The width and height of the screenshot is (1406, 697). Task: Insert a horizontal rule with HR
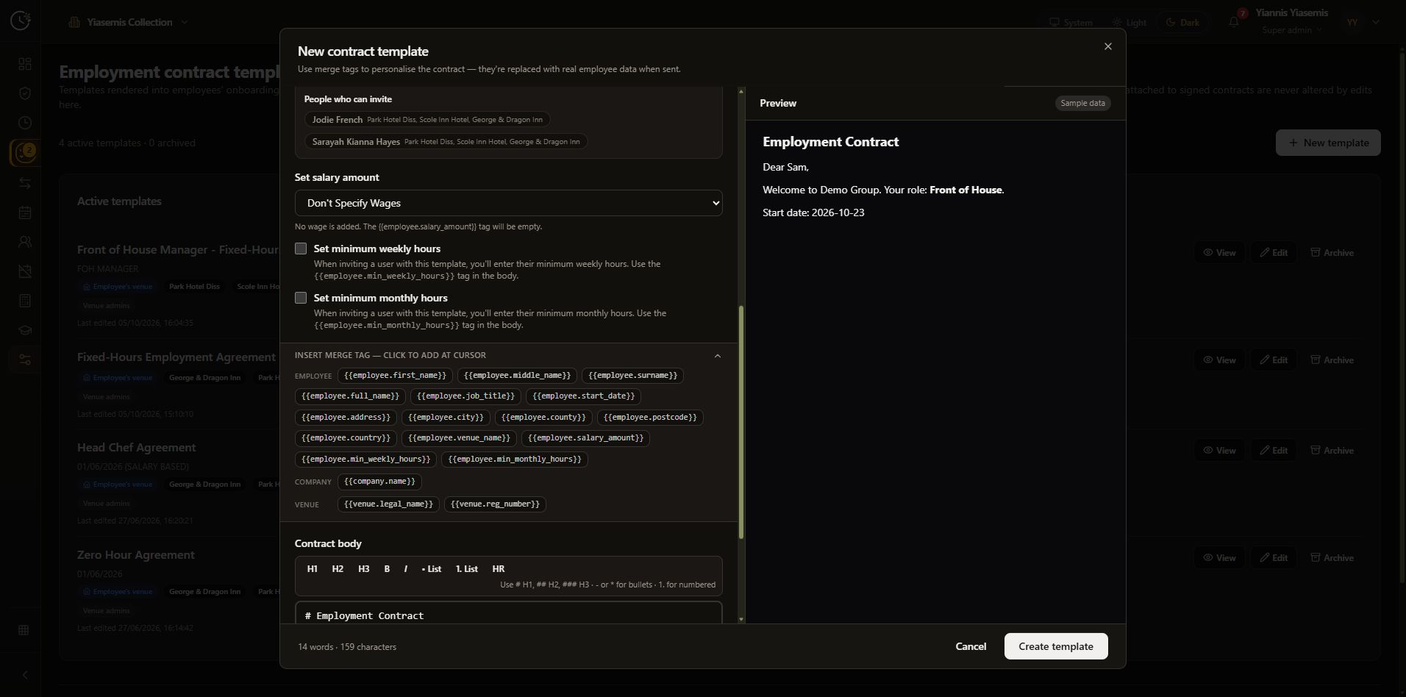[x=499, y=569]
